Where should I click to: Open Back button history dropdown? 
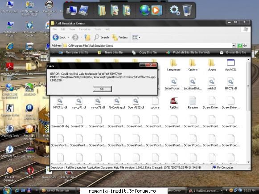[x=69, y=37]
